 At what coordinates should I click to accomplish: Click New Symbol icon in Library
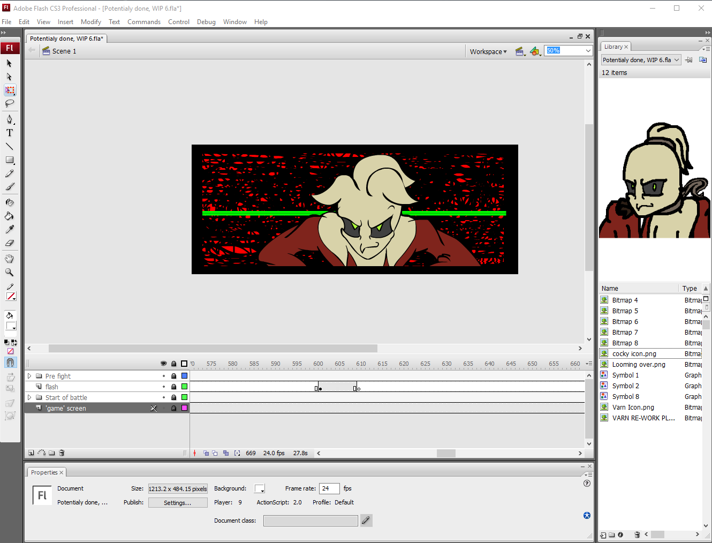(603, 534)
